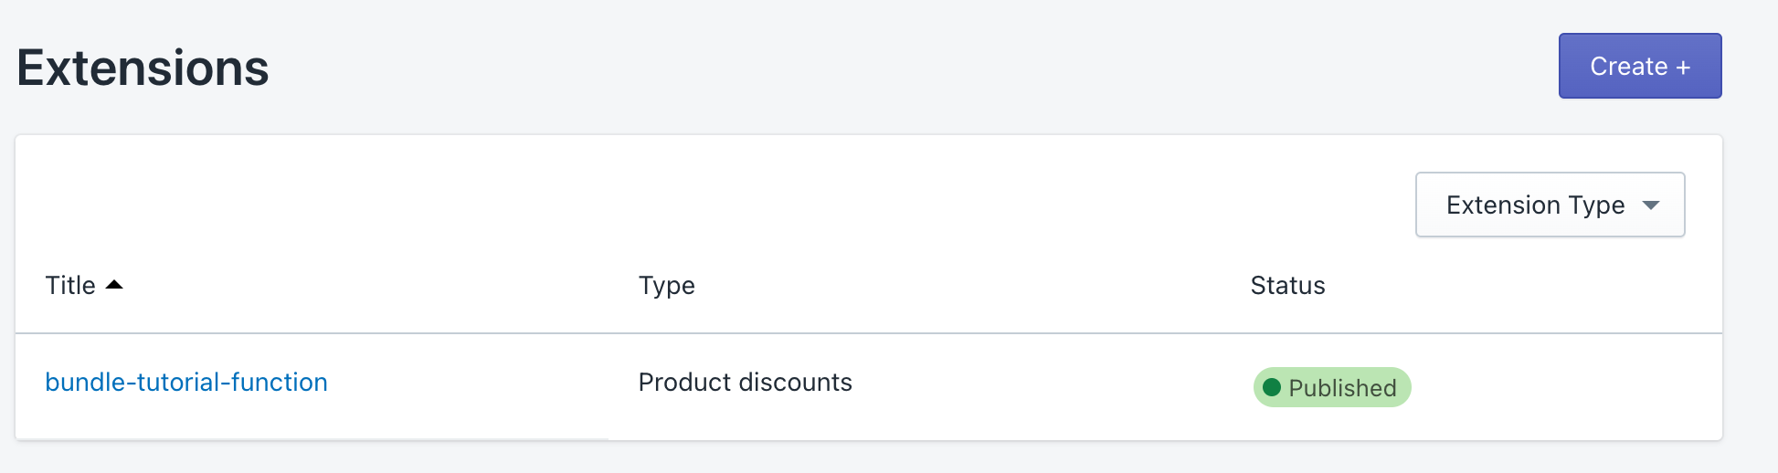
Task: Toggle Title sort direction via triangle icon
Action: 114,285
